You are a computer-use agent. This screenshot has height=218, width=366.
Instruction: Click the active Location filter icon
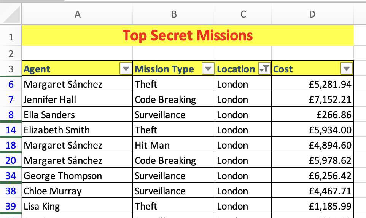tap(264, 69)
